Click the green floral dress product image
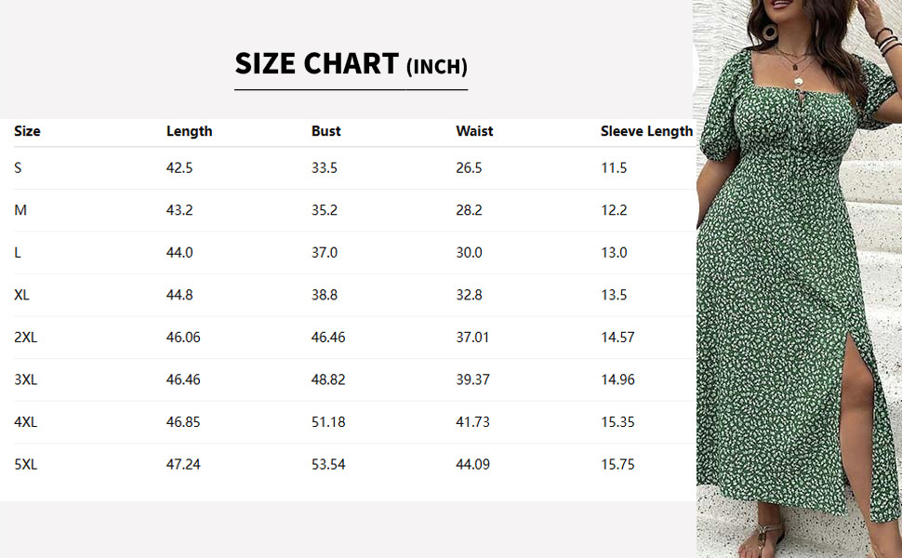This screenshot has height=558, width=902. [x=799, y=279]
